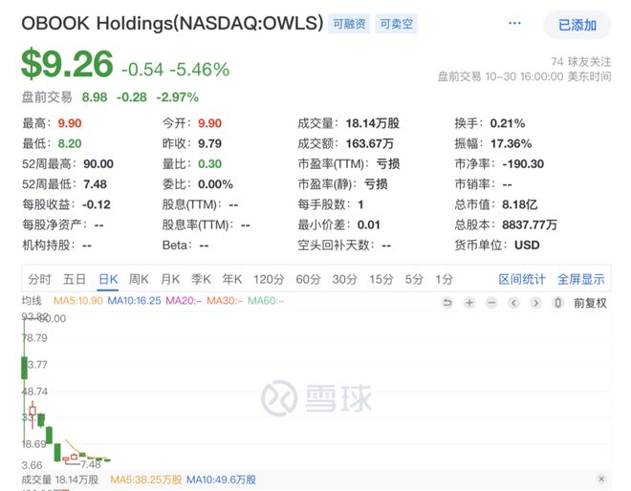The width and height of the screenshot is (631, 491).
Task: Click the MA10:16.25 indicator label
Action: coord(134,301)
